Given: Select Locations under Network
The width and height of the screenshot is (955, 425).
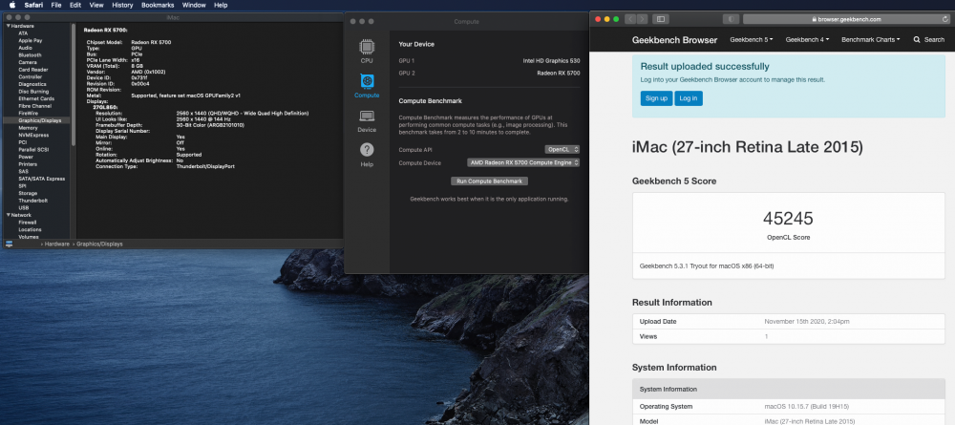Looking at the screenshot, I should [30, 229].
